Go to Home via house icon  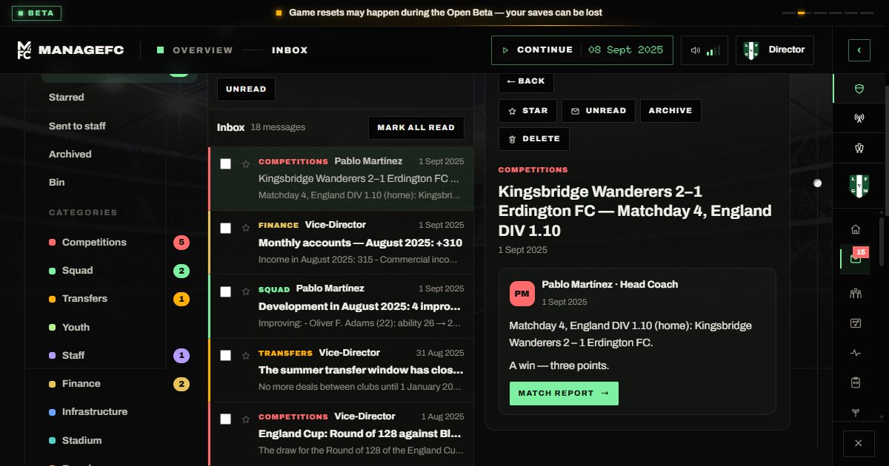pos(856,229)
